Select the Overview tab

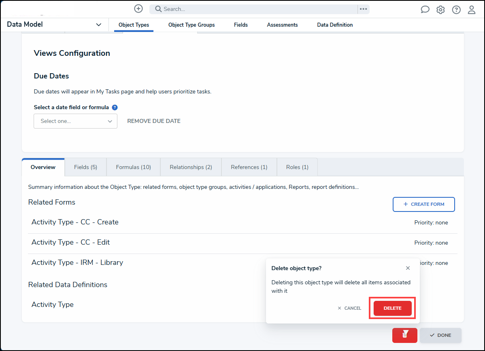point(43,167)
